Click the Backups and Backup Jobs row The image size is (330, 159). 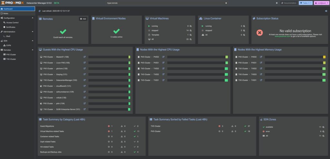[x=92, y=152]
